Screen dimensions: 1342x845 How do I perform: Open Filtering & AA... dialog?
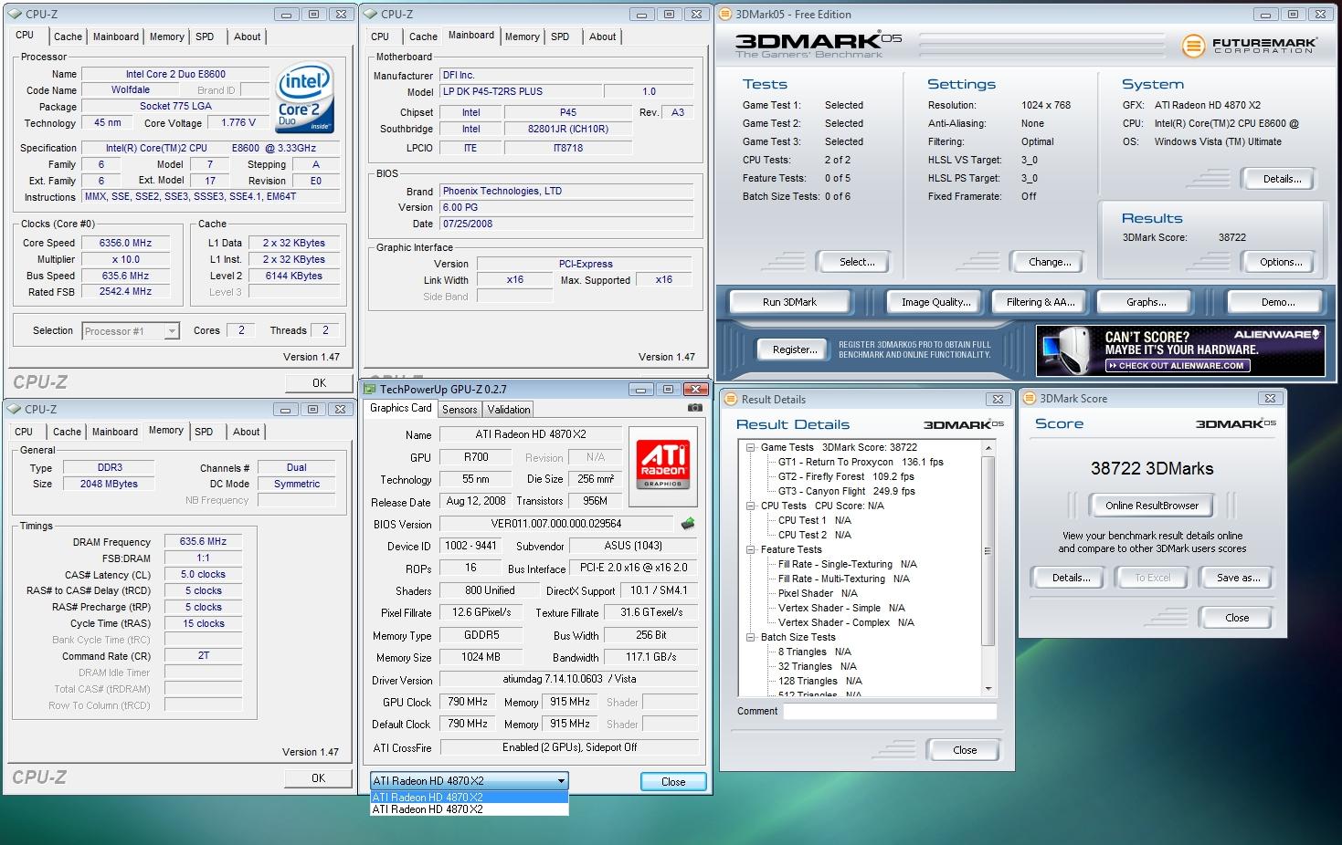(1041, 302)
